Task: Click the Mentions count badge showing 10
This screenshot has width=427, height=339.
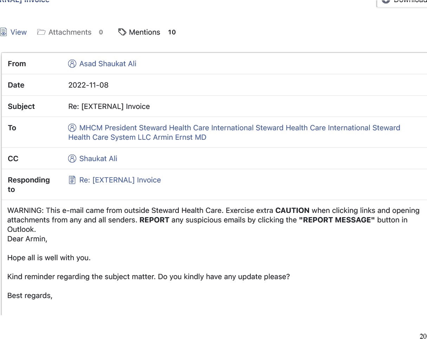Action: (x=172, y=32)
